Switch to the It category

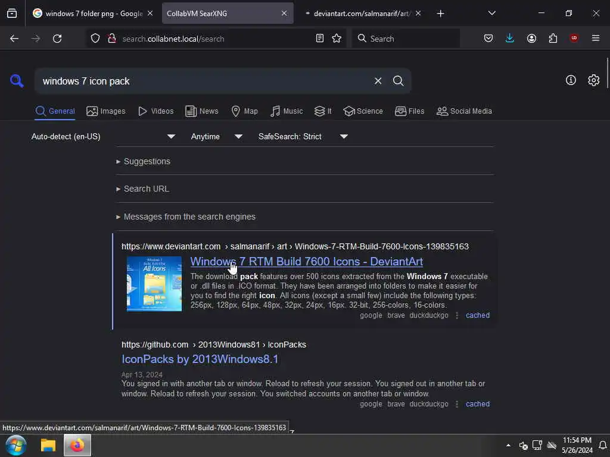coord(323,111)
